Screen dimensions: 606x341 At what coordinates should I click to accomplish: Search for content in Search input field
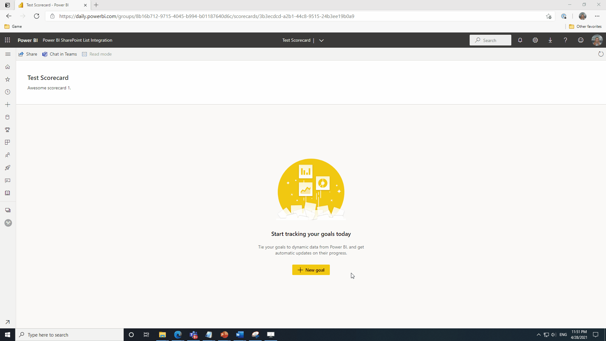[491, 40]
